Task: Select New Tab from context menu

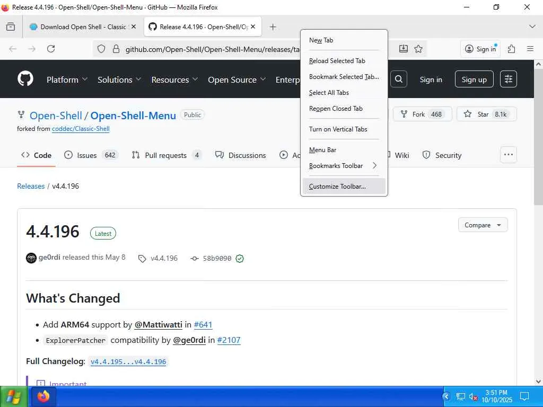Action: 344,40
